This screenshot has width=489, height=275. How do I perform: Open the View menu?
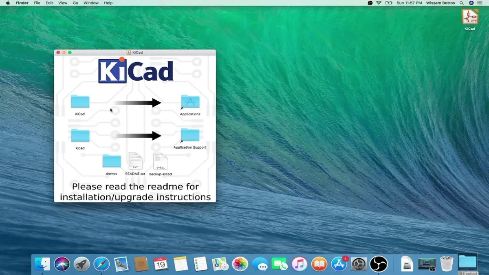click(63, 3)
